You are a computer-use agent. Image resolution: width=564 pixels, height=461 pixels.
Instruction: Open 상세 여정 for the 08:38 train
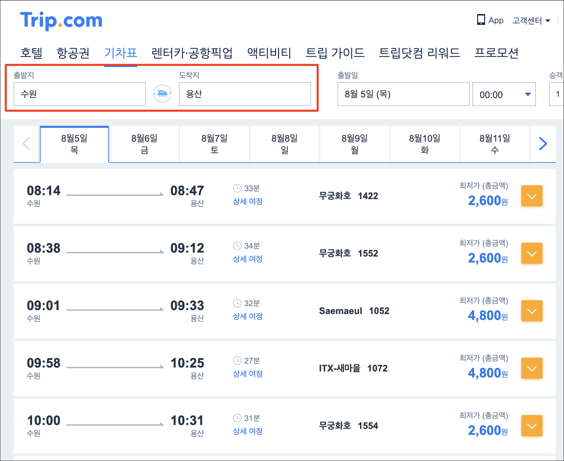248,259
